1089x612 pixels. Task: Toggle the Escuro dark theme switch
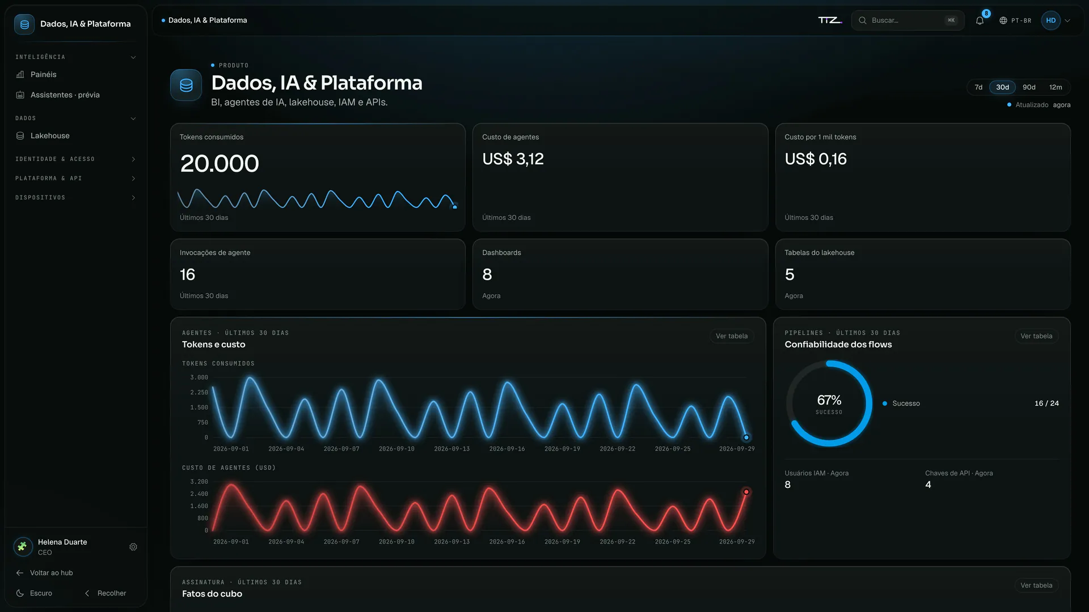[x=34, y=593]
